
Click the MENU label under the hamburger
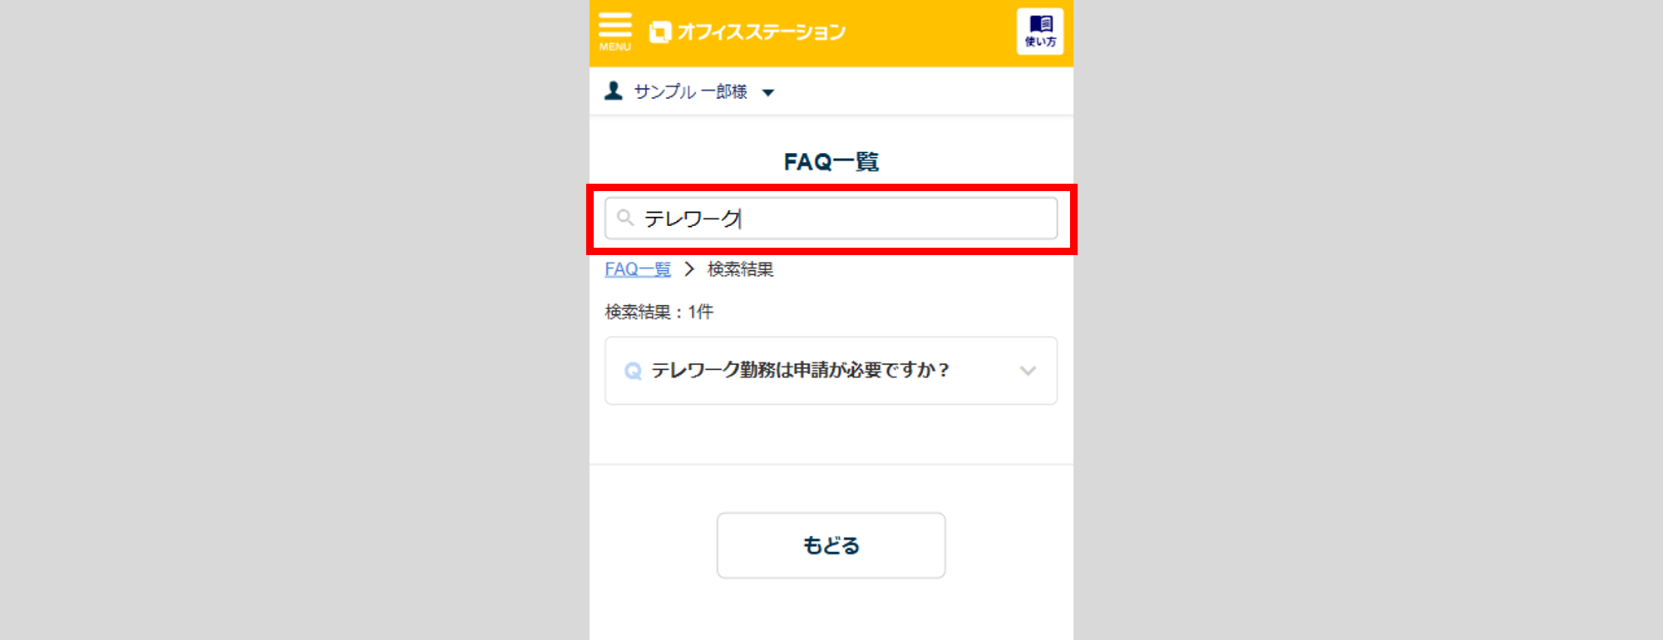point(615,47)
